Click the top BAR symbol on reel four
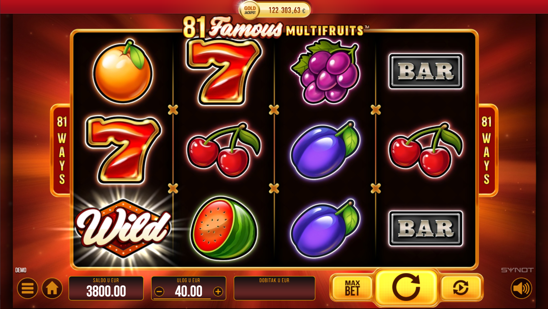Image resolution: width=548 pixels, height=309 pixels. [426, 71]
